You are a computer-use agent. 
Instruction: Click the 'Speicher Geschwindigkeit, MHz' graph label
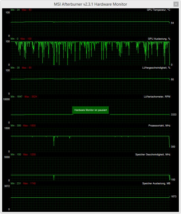tap(153, 154)
